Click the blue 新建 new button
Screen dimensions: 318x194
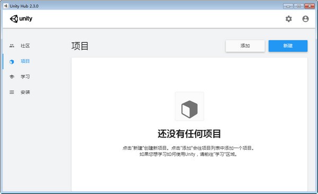coord(288,46)
